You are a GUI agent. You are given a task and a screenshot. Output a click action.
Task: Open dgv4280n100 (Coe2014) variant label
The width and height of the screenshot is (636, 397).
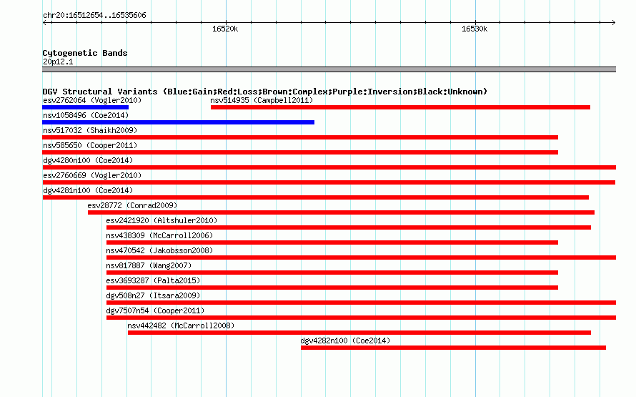pyautogui.click(x=88, y=160)
